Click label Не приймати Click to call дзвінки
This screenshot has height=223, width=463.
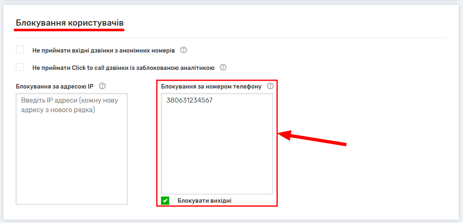point(123,67)
